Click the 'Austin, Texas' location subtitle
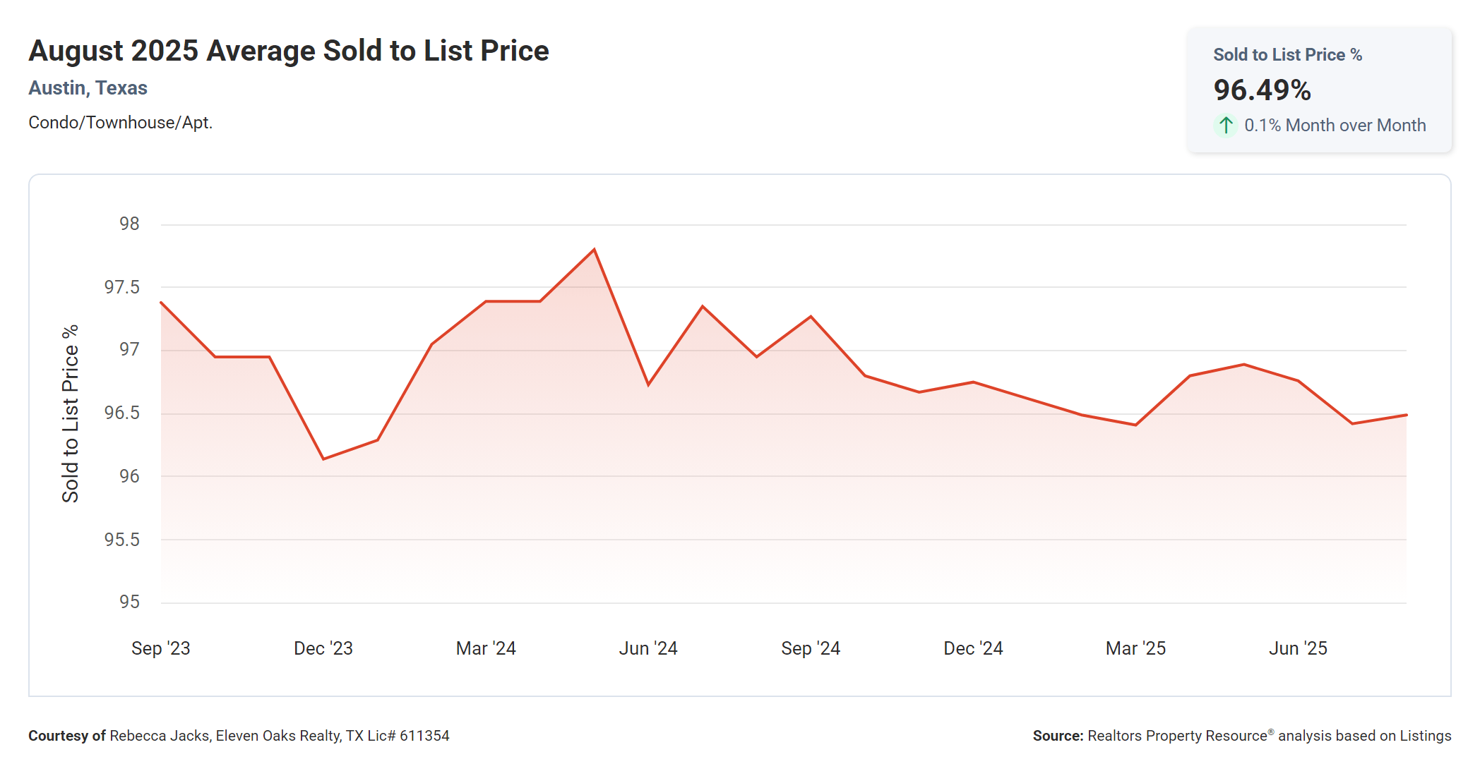1480x776 pixels. tap(88, 88)
